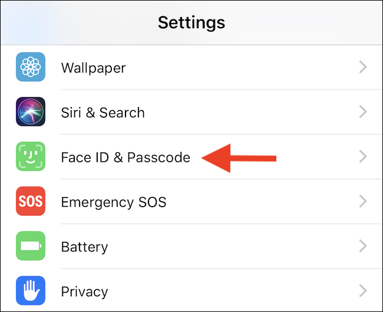Click the Privacy row chevron
The image size is (383, 312).
(363, 291)
